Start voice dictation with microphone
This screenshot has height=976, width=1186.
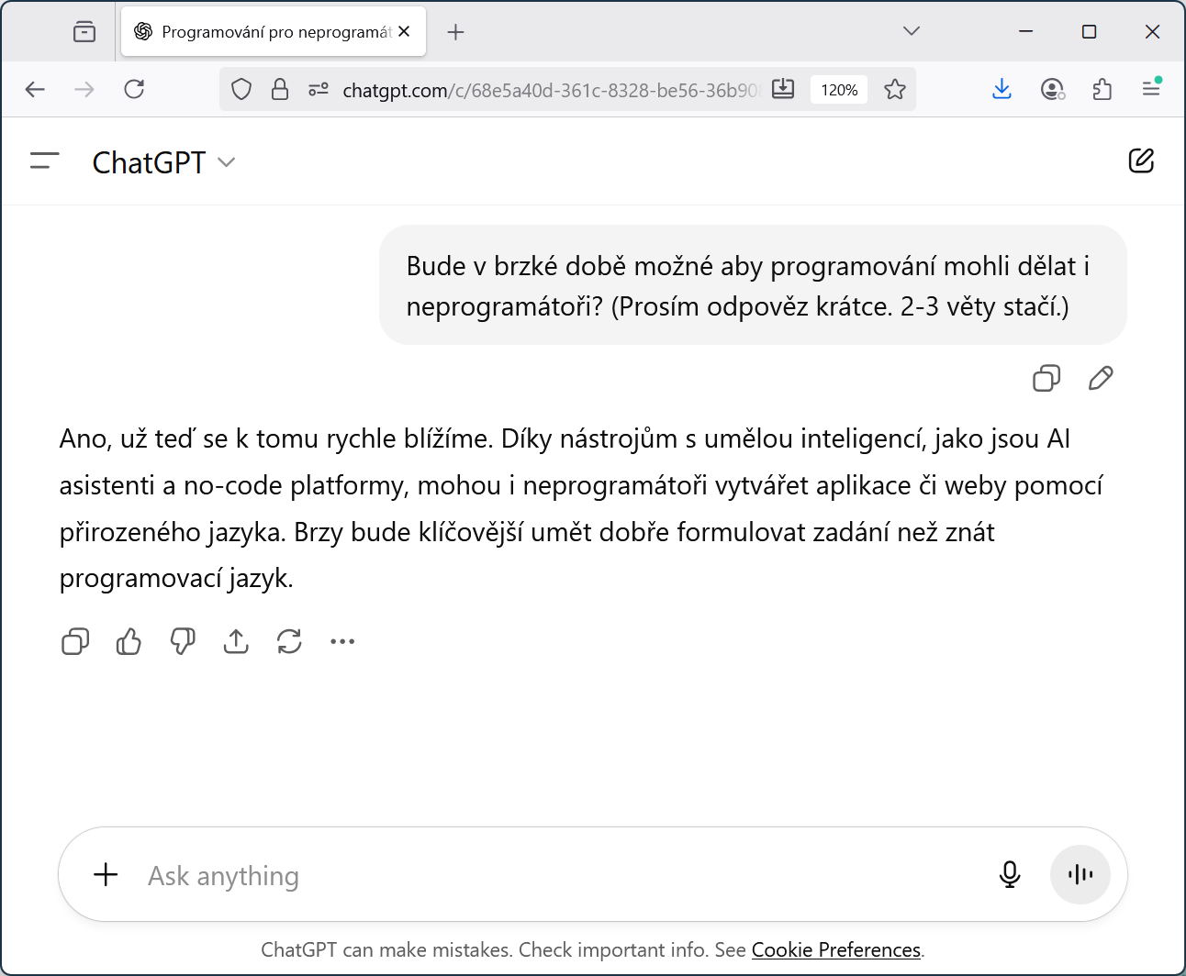(x=1010, y=874)
